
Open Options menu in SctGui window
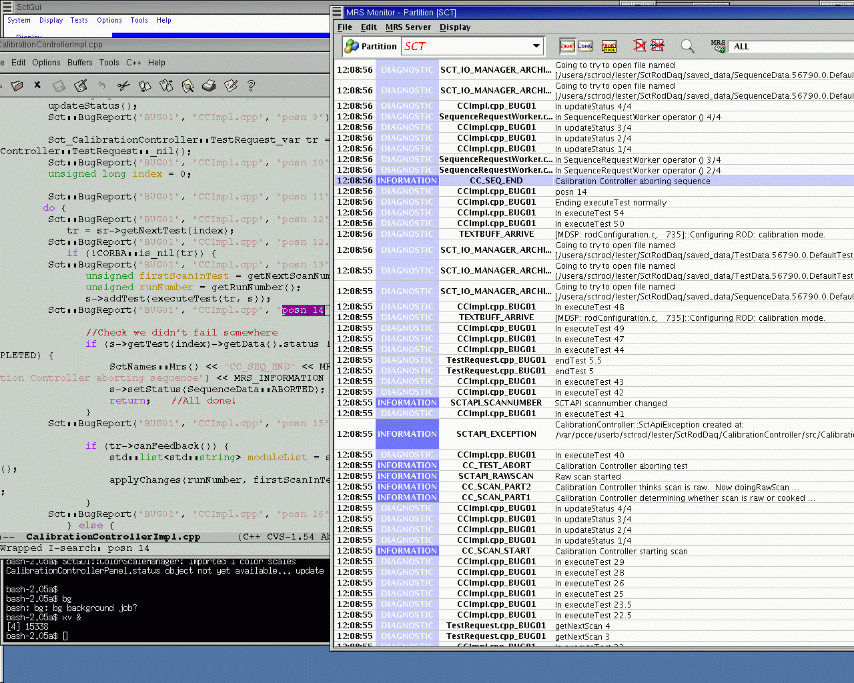tap(109, 20)
